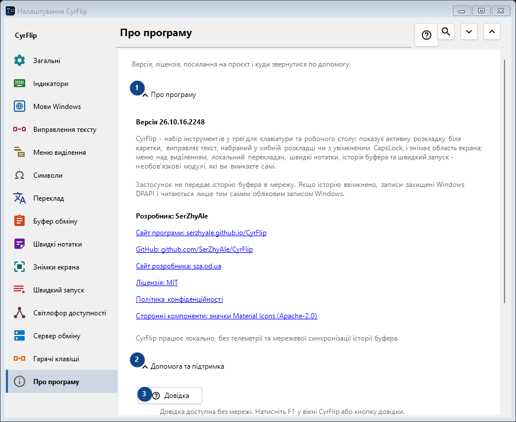Open the Сторонні компоненти Material Icons link

point(226,316)
